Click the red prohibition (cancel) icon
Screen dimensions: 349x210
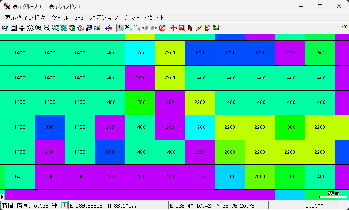coord(162,28)
